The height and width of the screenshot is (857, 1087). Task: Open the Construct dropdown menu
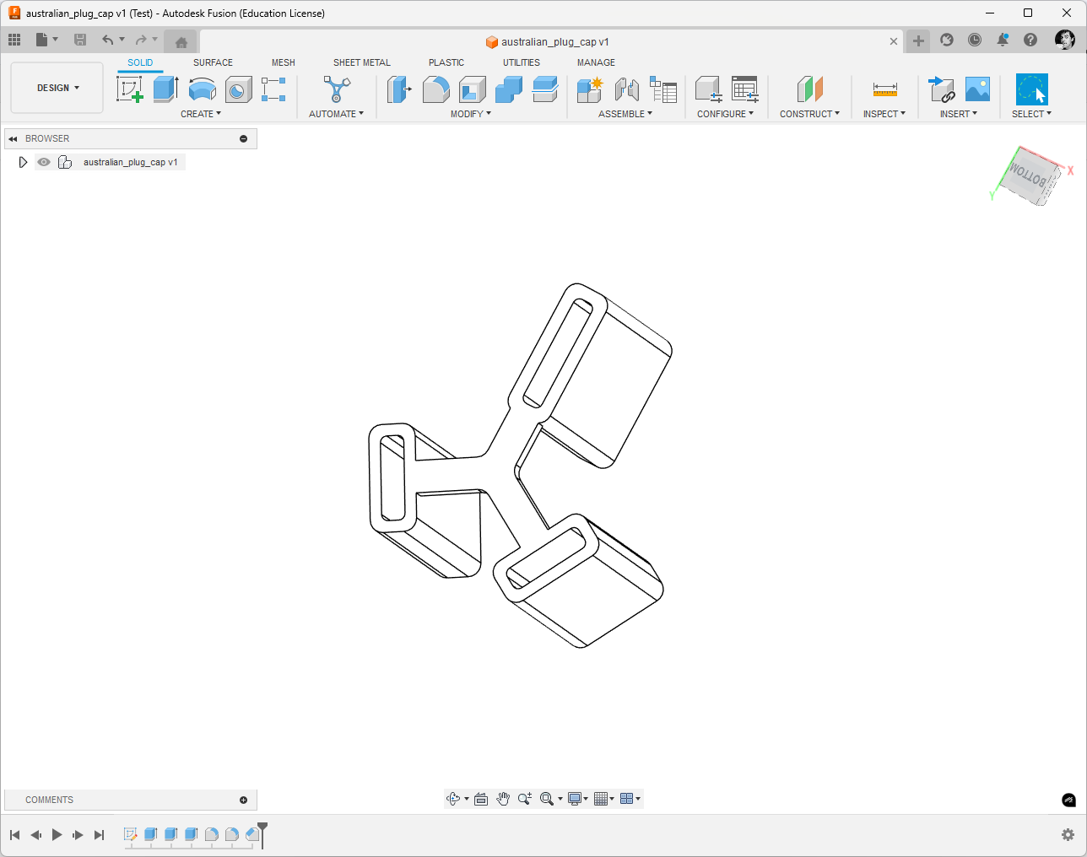(x=809, y=114)
